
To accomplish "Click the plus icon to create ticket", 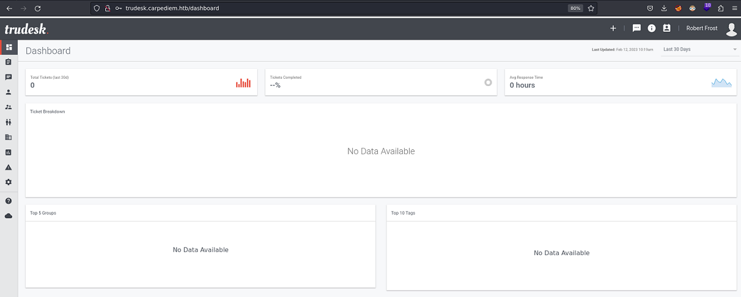I will [613, 28].
